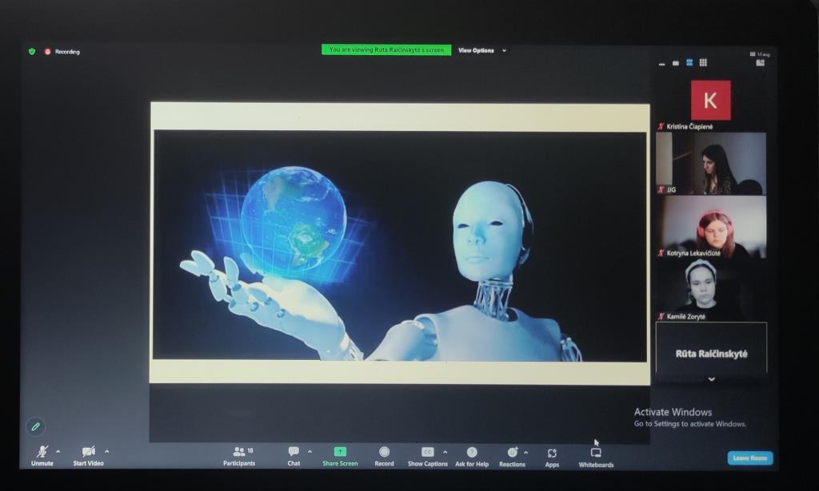819x491 pixels.
Task: Click the muted mic icon beside JJG
Action: click(x=661, y=190)
